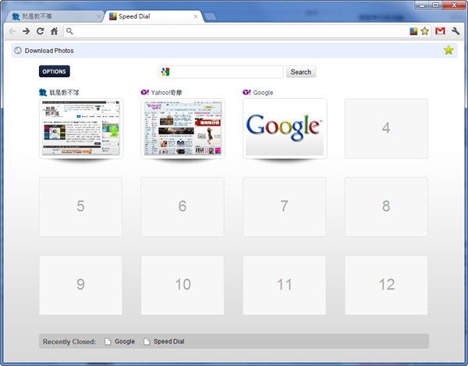
Task: Select empty dial slot 11
Action: 284,285
